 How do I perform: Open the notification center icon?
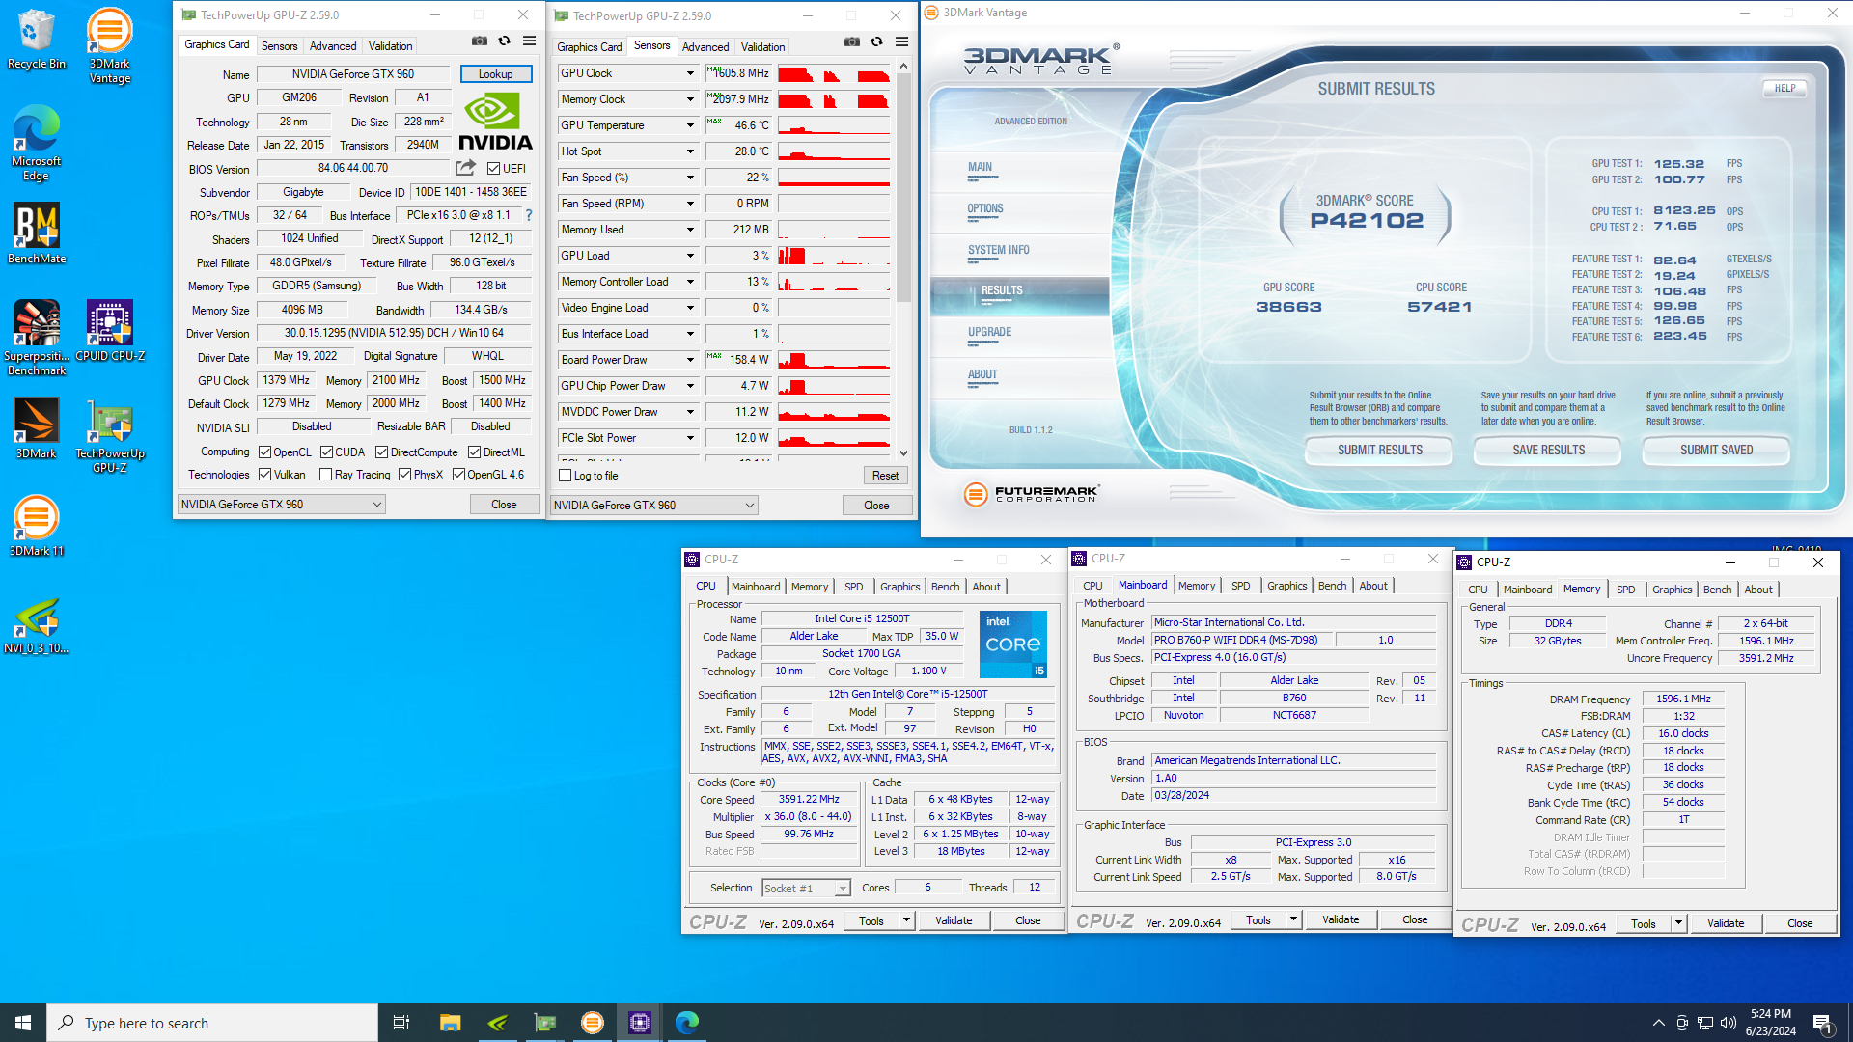pos(1822,1024)
